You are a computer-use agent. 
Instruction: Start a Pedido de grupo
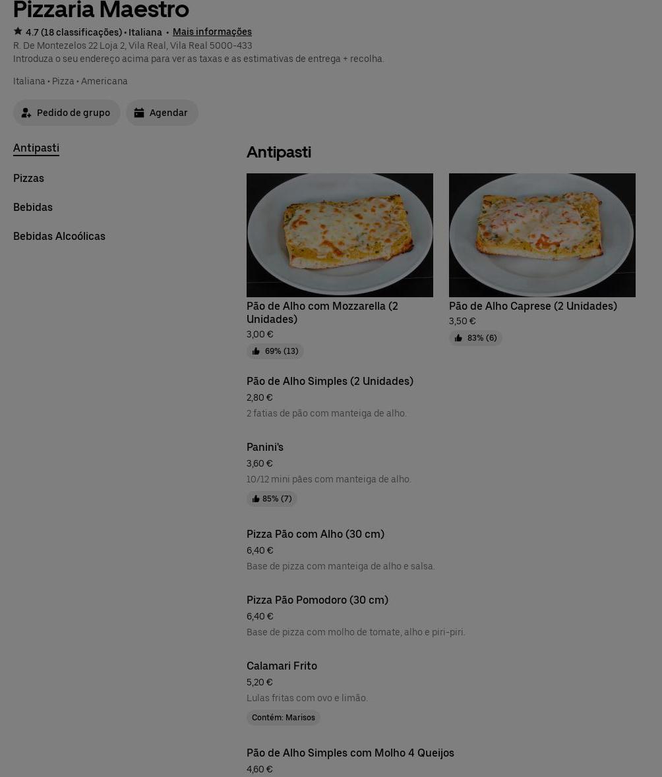tap(67, 113)
